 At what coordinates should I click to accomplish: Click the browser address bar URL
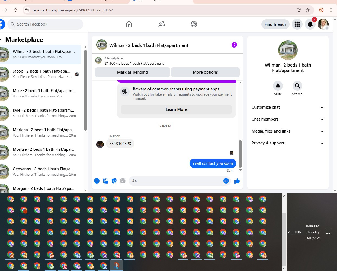coord(73,10)
